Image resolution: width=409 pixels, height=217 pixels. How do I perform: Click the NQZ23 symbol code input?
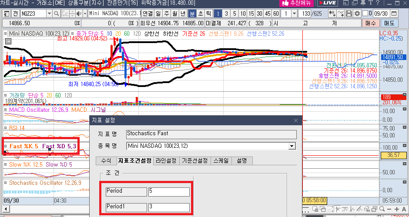[x=33, y=13]
